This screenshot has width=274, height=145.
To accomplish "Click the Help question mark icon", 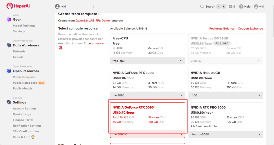I will point(241,6).
